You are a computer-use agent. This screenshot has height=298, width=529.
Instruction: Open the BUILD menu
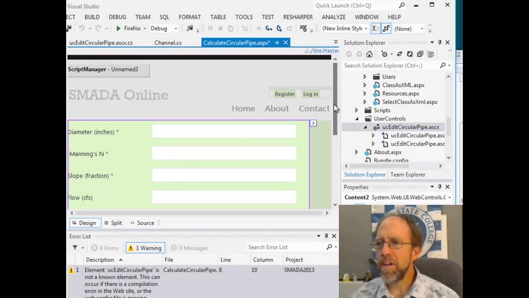(92, 17)
